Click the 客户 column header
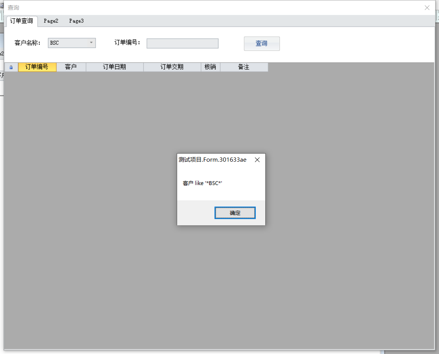 coord(71,67)
